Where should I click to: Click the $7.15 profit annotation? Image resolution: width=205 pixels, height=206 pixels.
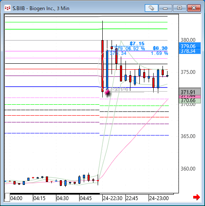137,43
